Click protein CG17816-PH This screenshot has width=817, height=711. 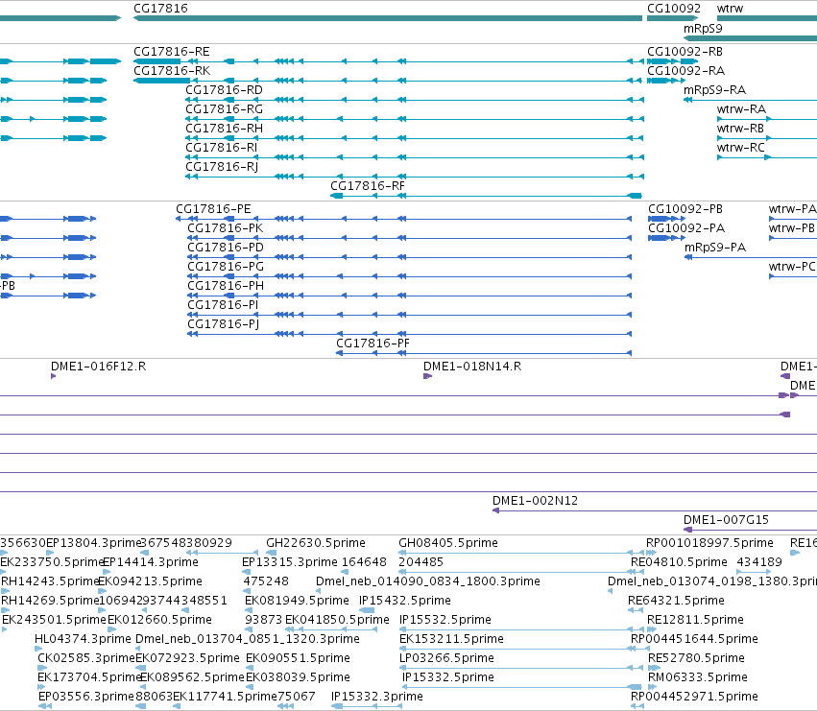[225, 286]
